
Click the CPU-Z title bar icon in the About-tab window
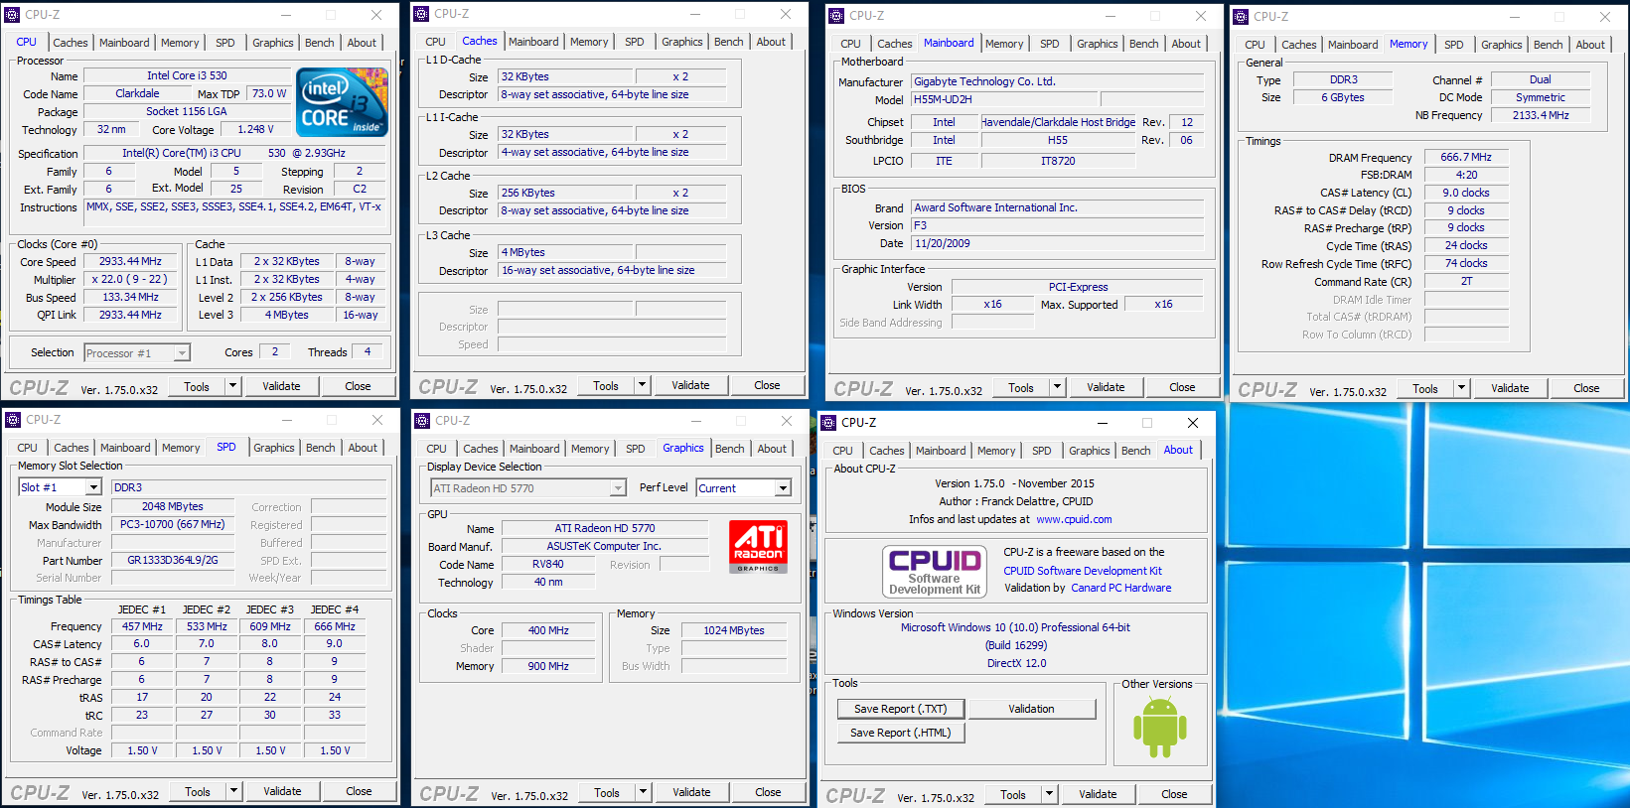pyautogui.click(x=828, y=423)
